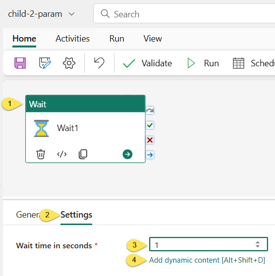Select the On fail red X connector
The image size is (275, 276).
pos(150,140)
